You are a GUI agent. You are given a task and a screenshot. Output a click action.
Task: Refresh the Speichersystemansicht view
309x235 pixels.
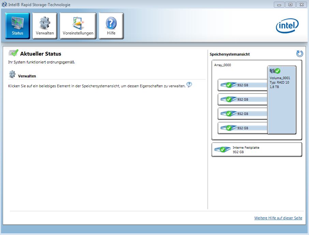pyautogui.click(x=299, y=54)
